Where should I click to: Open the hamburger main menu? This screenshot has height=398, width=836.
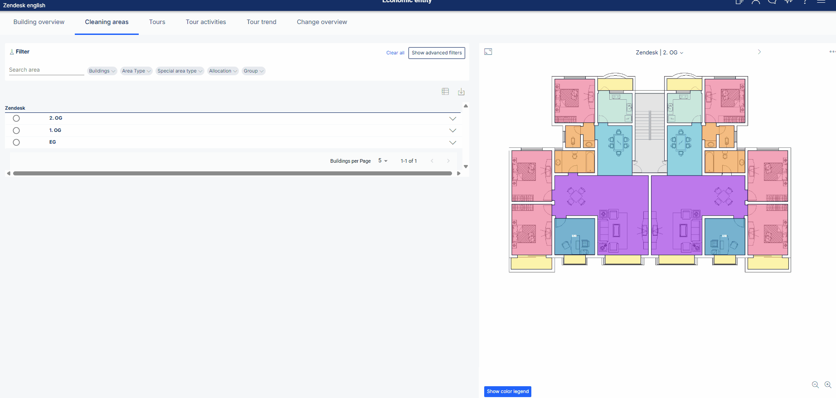(821, 2)
